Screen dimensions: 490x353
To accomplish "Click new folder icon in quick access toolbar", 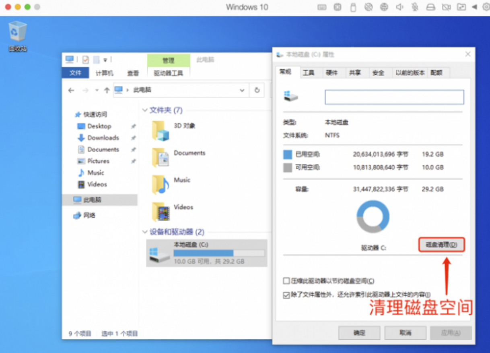I will click(96, 60).
